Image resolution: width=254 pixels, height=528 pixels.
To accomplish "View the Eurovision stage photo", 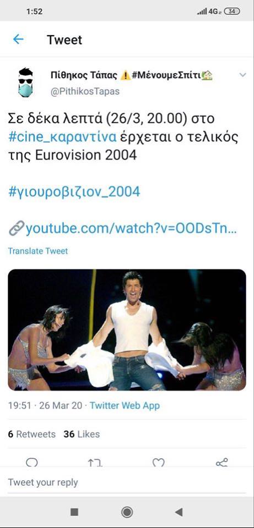I will pos(127,330).
